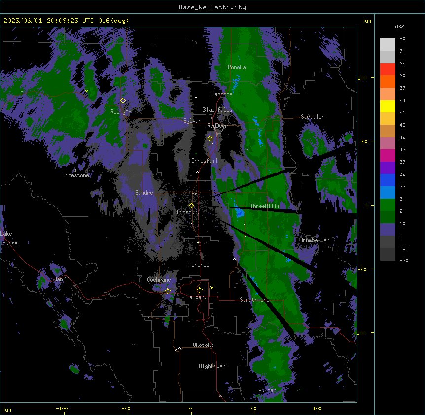Click the Ponoka city label
Viewport: 425px width, 415px height.
coord(237,67)
